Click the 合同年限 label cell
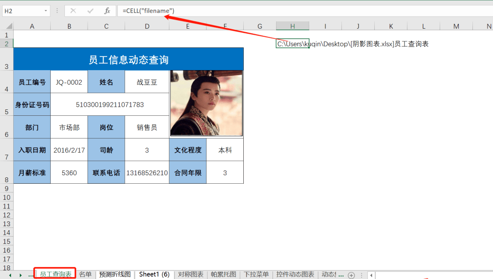The image size is (493, 279). click(188, 173)
